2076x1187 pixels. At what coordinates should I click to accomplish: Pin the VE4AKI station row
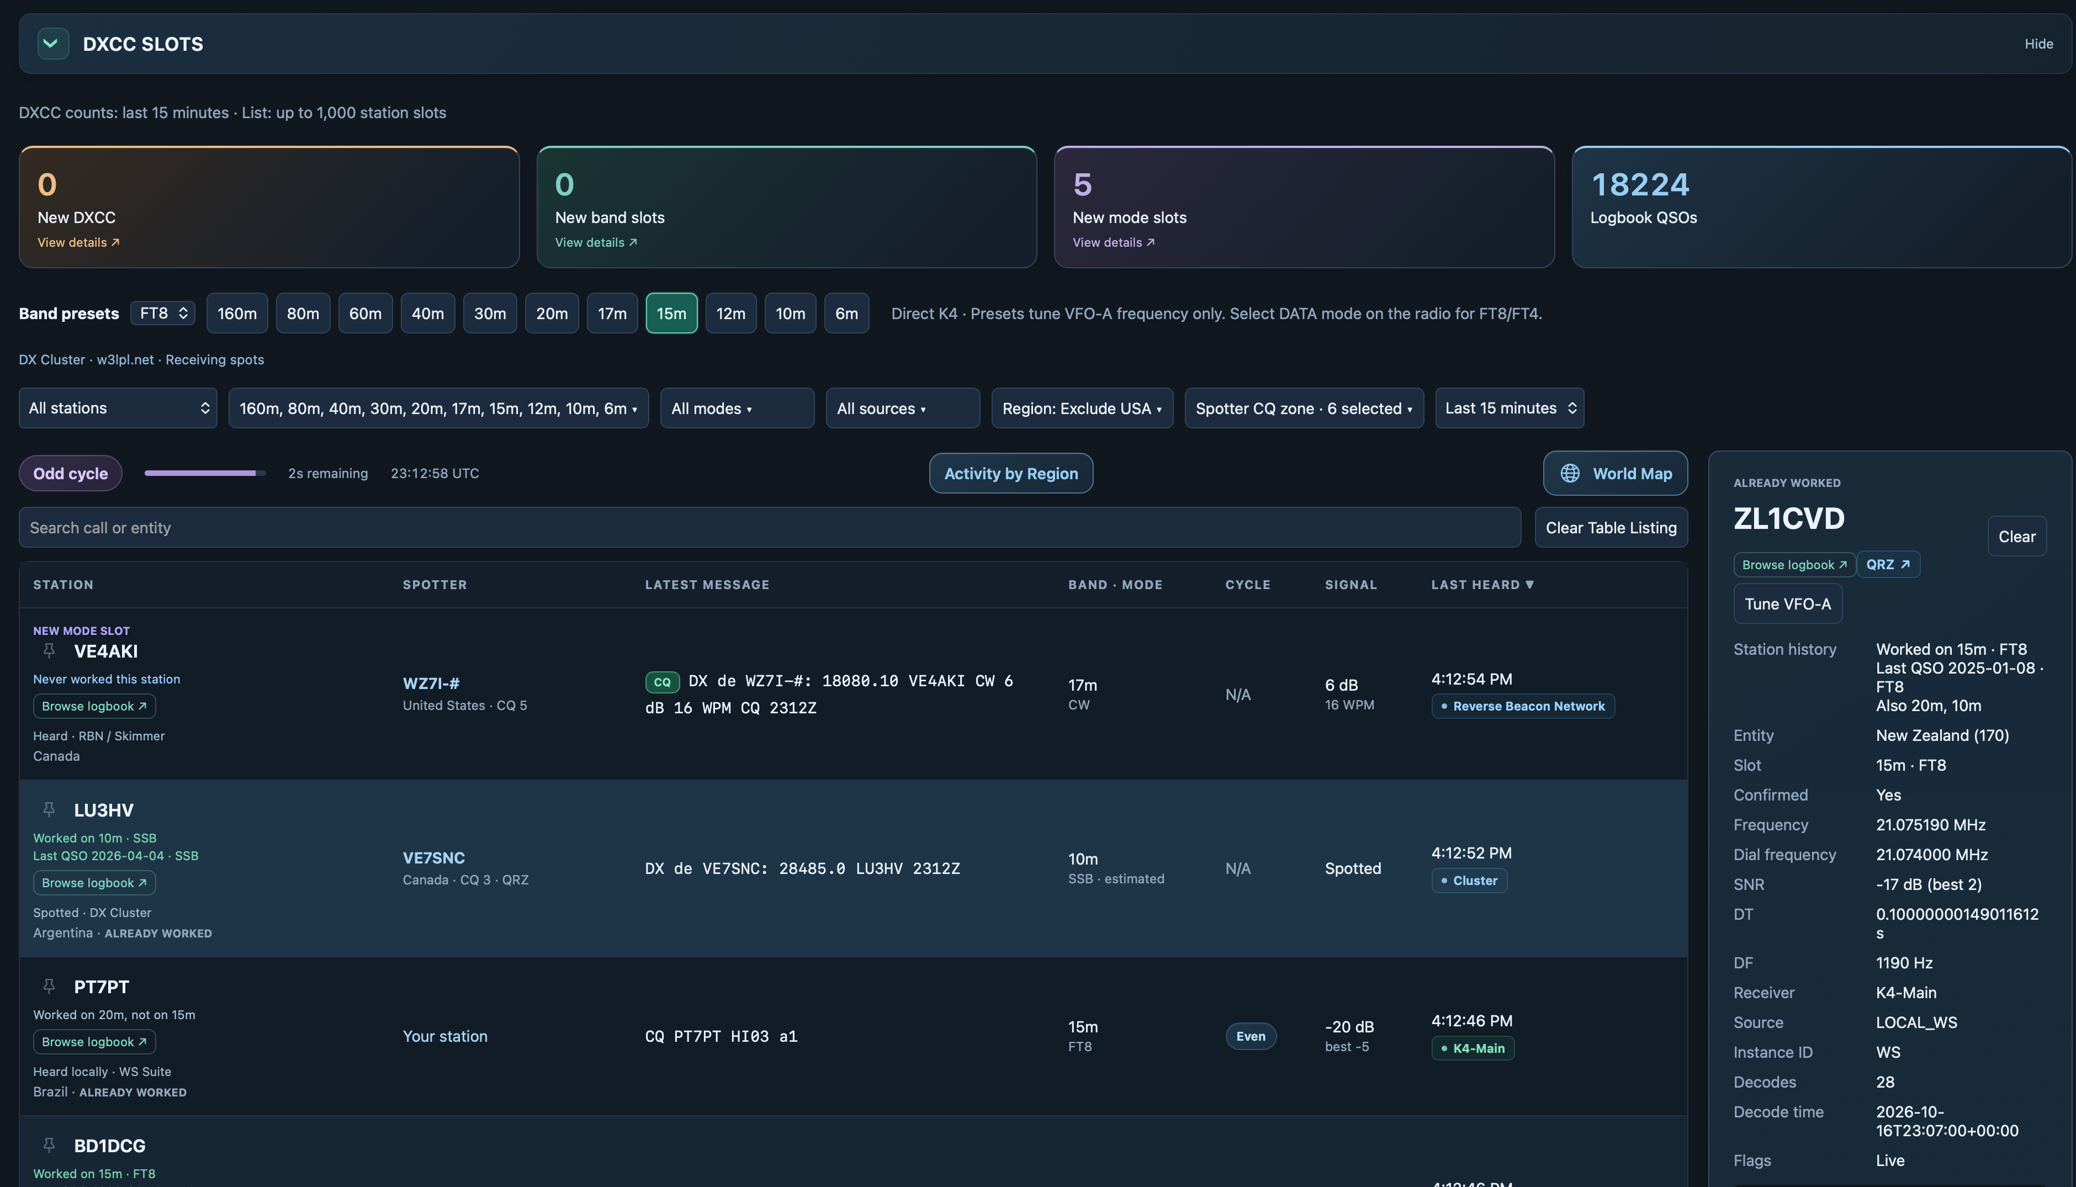pos(49,650)
